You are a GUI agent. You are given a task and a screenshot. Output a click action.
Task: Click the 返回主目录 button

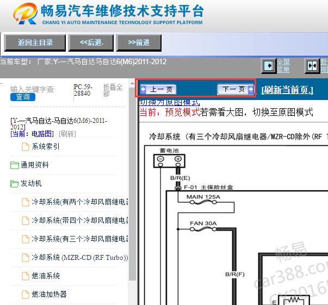pyautogui.click(x=35, y=42)
